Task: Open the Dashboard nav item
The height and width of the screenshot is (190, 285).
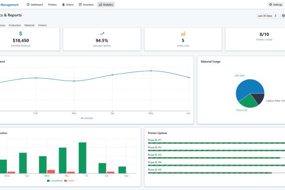Action: (35, 4)
